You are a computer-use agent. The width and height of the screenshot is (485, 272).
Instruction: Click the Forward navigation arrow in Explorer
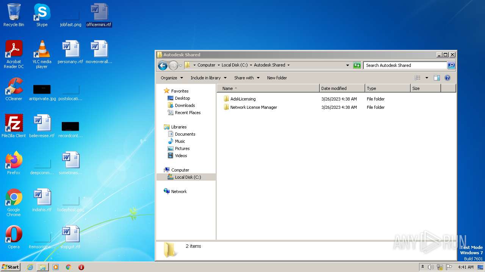click(173, 65)
